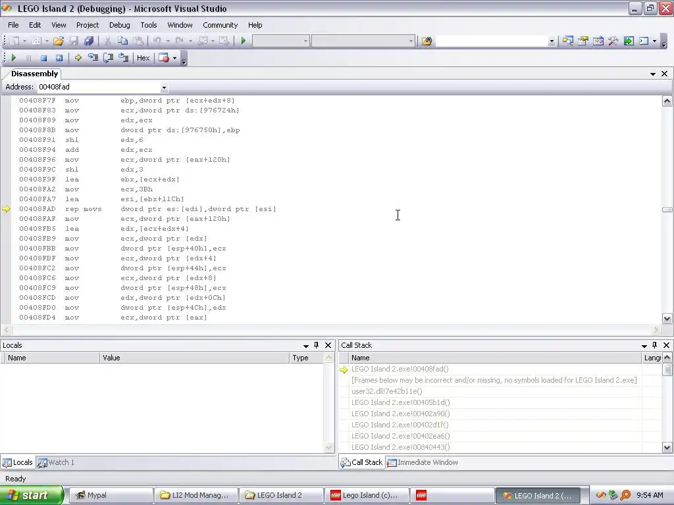The height and width of the screenshot is (505, 674).
Task: Open the Disassembly window list dropdown arrow
Action: [x=652, y=74]
